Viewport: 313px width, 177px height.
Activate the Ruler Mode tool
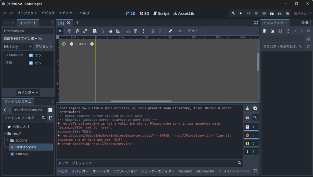(118, 31)
